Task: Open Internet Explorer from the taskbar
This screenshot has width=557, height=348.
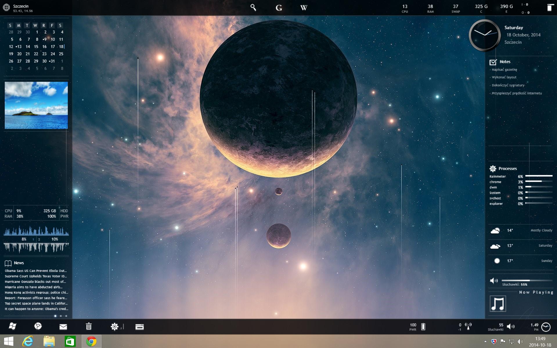Action: tap(28, 341)
